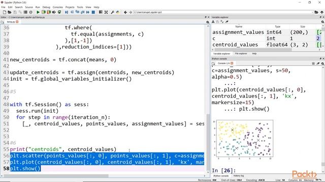
Task: Click the In [26] console prompt
Action: 223,171
